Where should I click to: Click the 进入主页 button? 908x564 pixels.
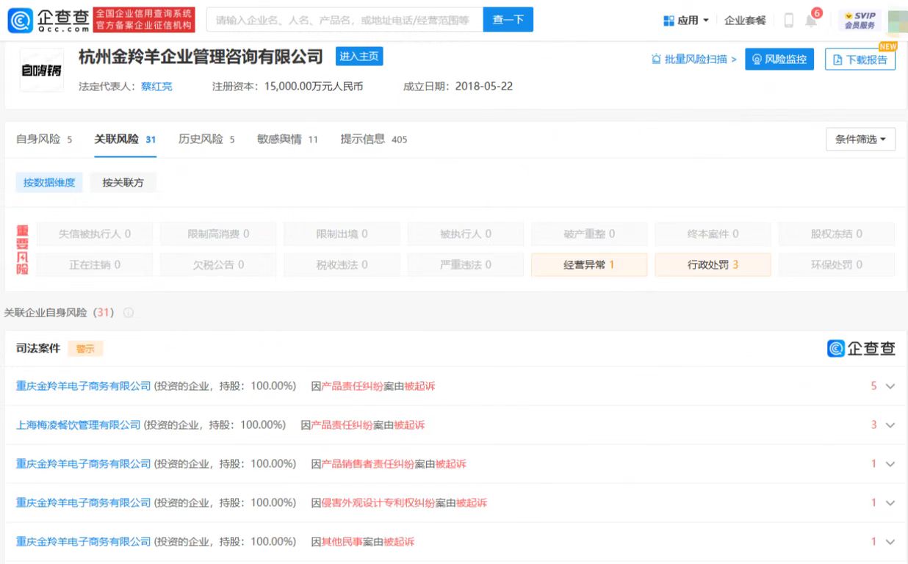[x=359, y=57]
